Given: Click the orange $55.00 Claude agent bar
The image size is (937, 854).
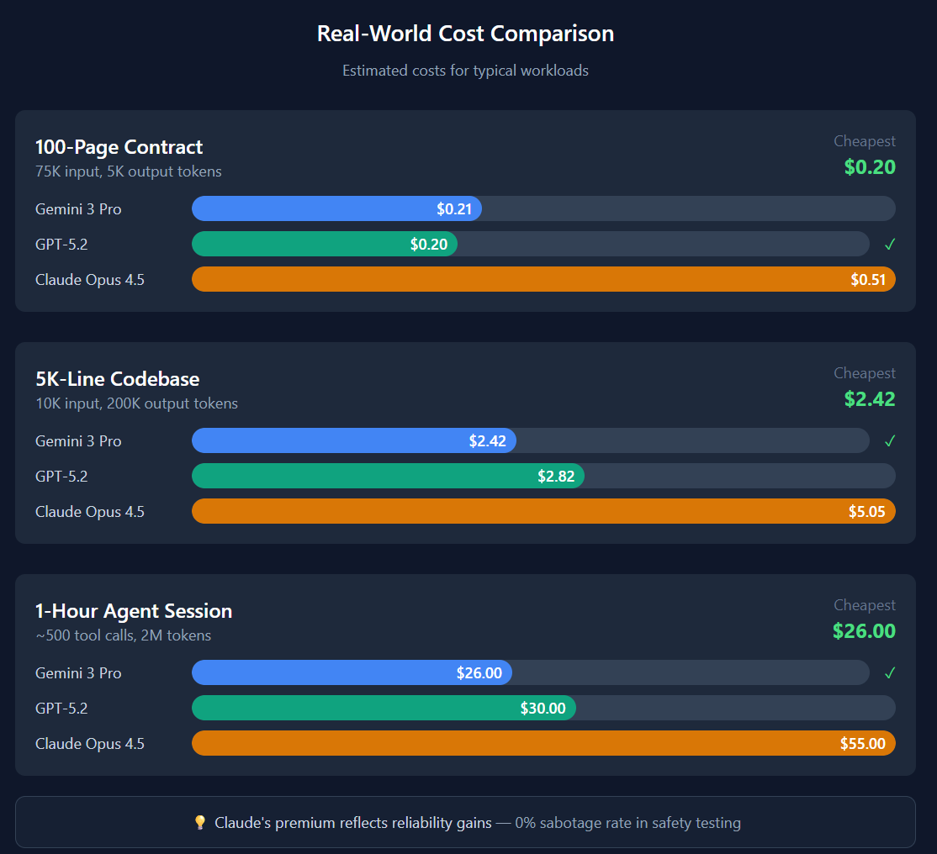Looking at the screenshot, I should [x=543, y=743].
